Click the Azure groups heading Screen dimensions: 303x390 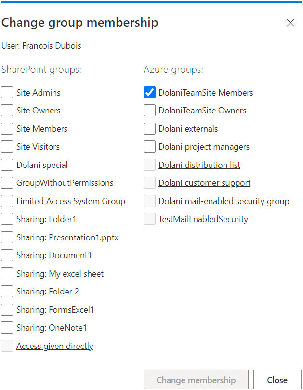tap(173, 70)
